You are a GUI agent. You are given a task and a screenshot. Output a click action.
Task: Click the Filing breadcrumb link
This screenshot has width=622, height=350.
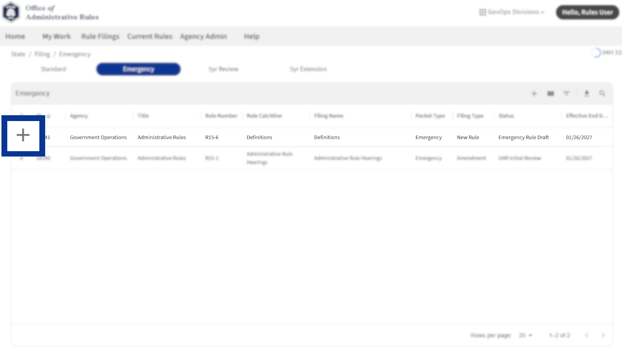[42, 54]
